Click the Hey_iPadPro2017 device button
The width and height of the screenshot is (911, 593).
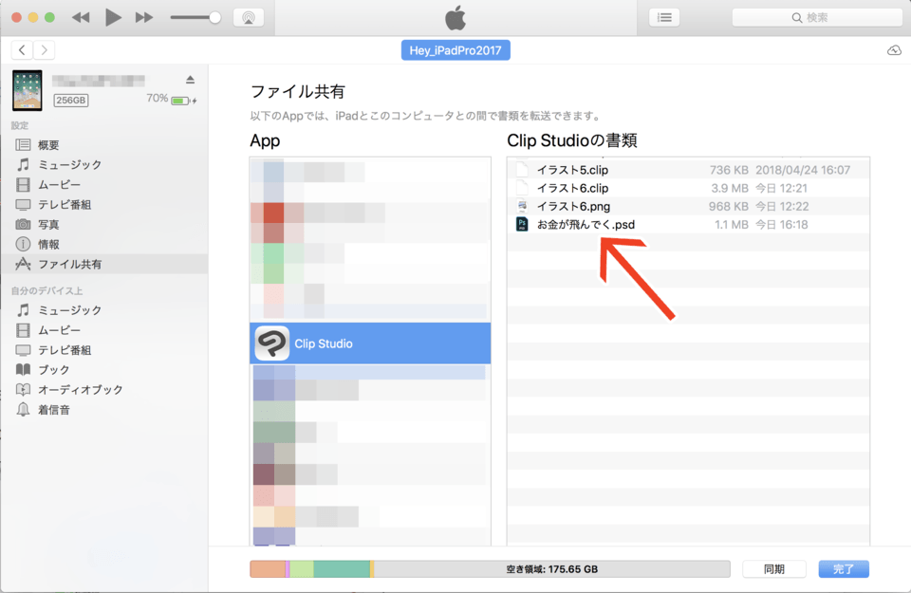pyautogui.click(x=455, y=50)
